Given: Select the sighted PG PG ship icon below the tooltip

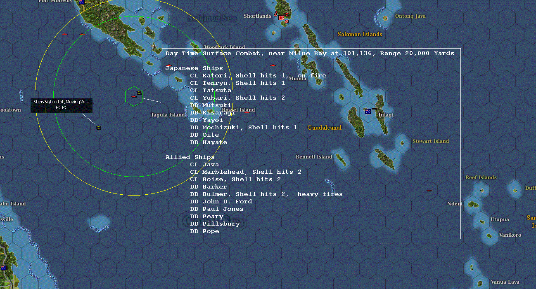Looking at the screenshot, I should coord(98,128).
